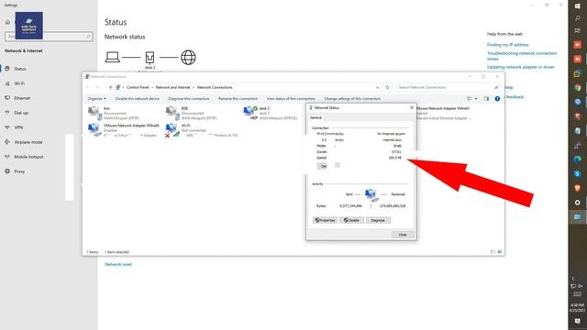Click the Settings search box
The height and width of the screenshot is (330, 587).
tap(49, 37)
